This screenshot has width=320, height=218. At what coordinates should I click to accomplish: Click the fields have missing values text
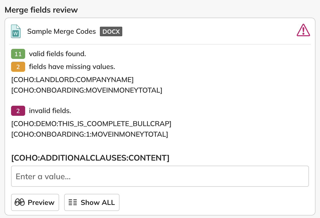(x=72, y=67)
